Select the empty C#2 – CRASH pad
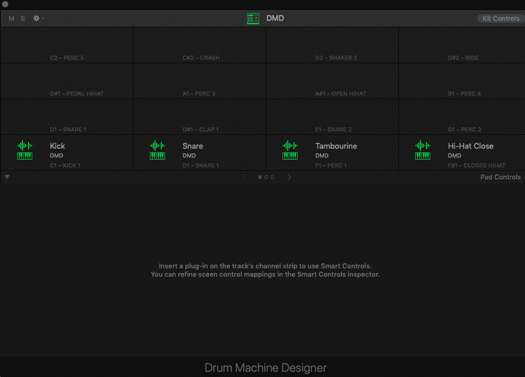The width and height of the screenshot is (525, 377). (x=200, y=45)
